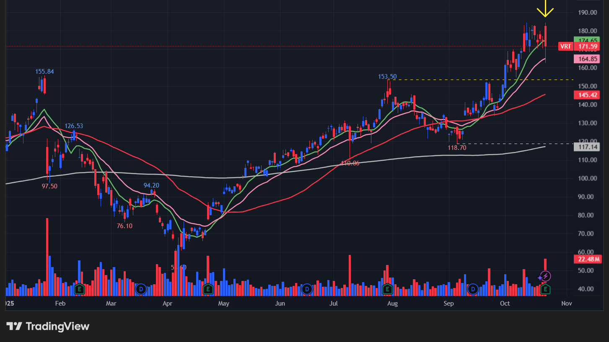Click the 155.84 high price marker
Viewport: 609px width, 342px height.
(44, 72)
